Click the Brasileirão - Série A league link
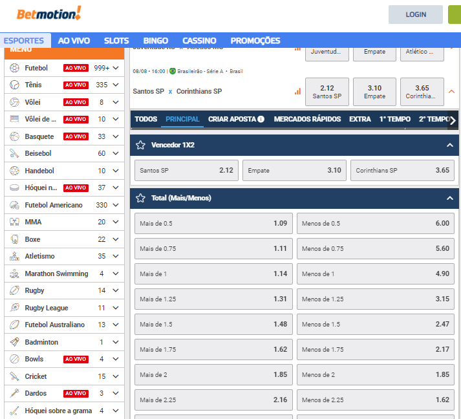This screenshot has height=419, width=461. tap(200, 71)
